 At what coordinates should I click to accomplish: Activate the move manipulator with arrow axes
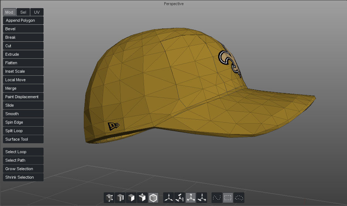(169, 198)
